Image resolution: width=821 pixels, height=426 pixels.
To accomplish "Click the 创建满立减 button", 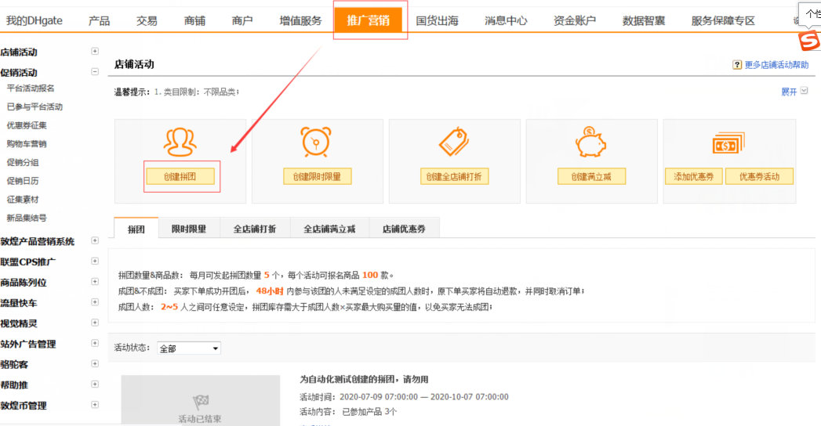I will pyautogui.click(x=592, y=177).
